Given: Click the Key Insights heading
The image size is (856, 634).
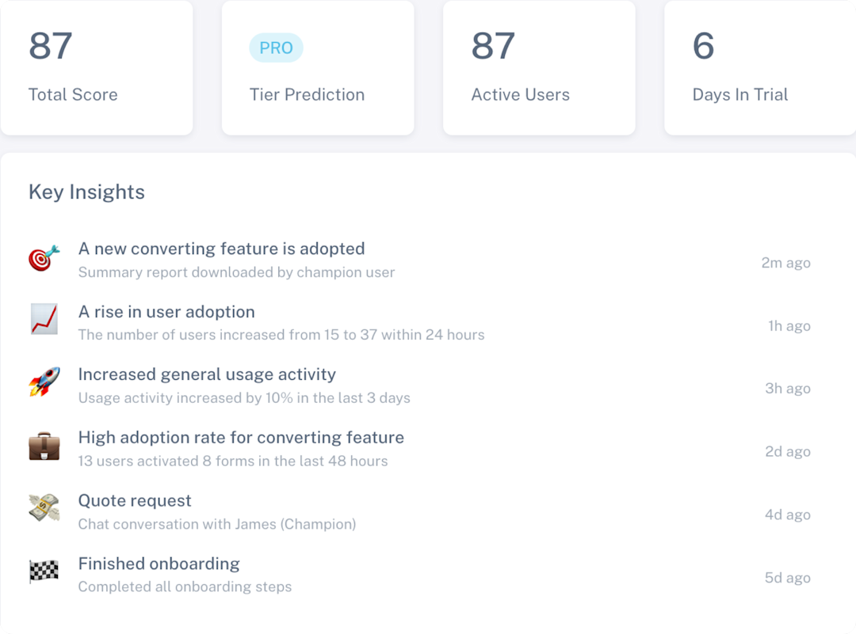Looking at the screenshot, I should (x=87, y=192).
